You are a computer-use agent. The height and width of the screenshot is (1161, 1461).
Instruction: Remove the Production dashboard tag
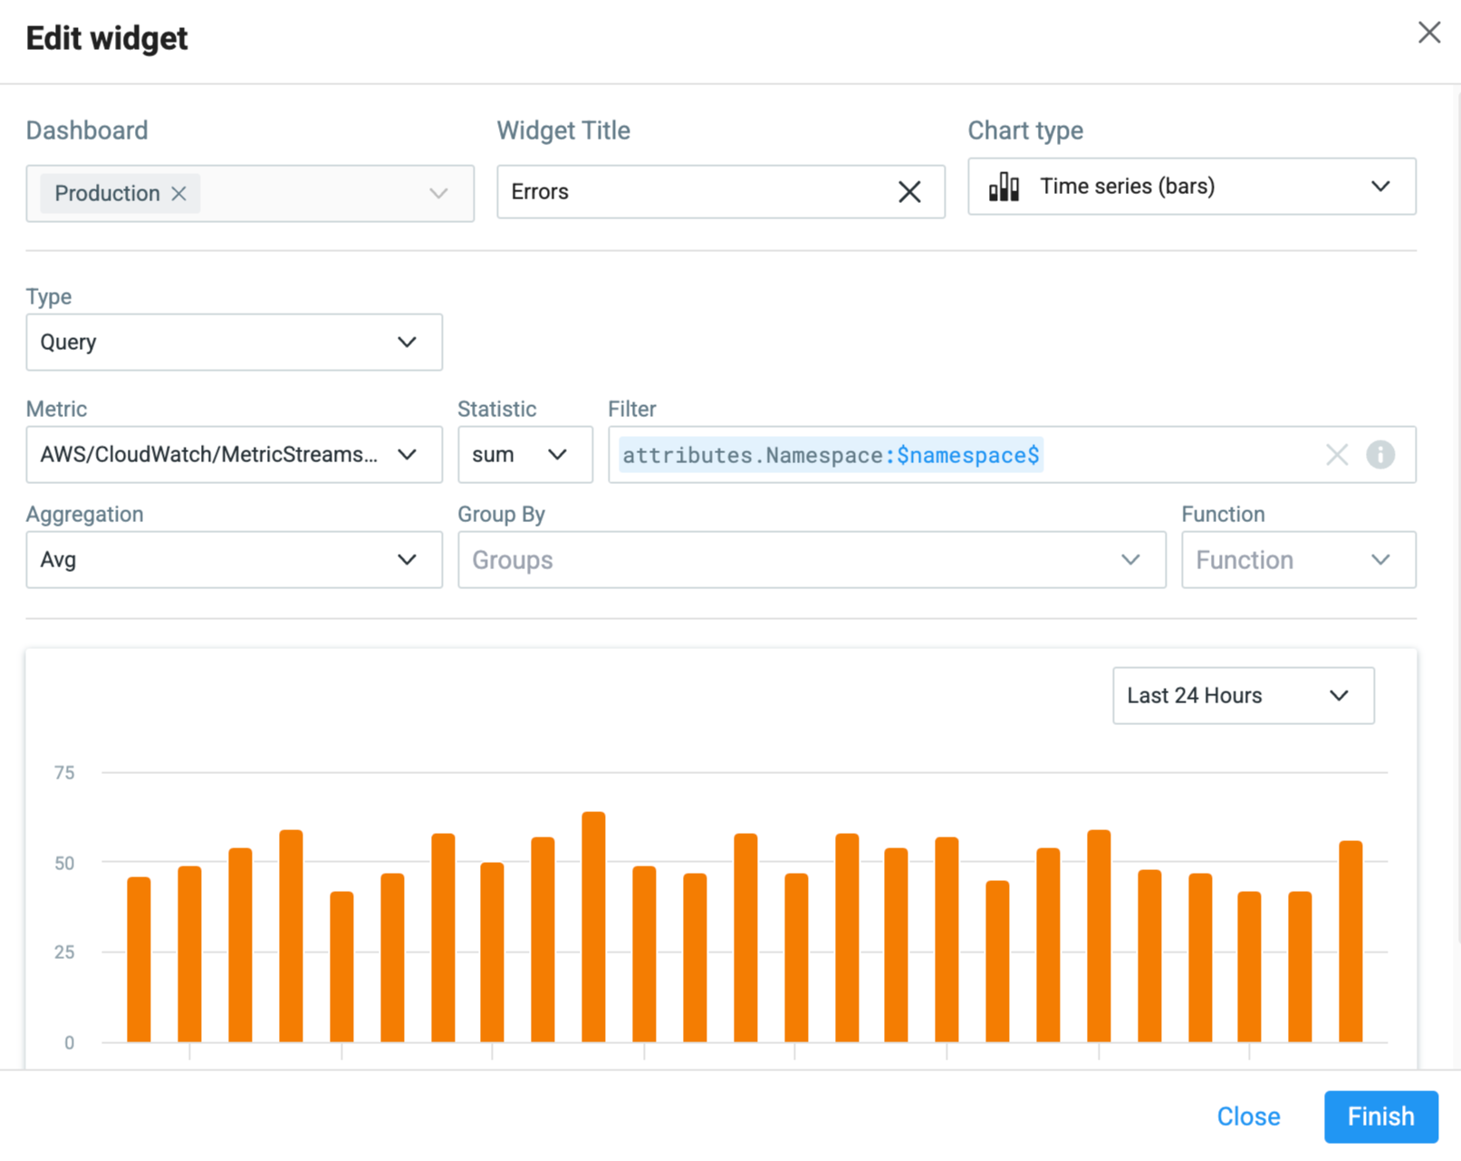pos(178,193)
